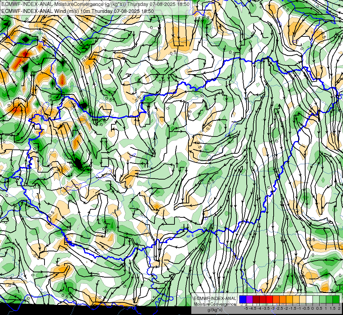343x315 pixels.
Task: Click legend tick label -5
Action: pyautogui.click(x=246, y=308)
